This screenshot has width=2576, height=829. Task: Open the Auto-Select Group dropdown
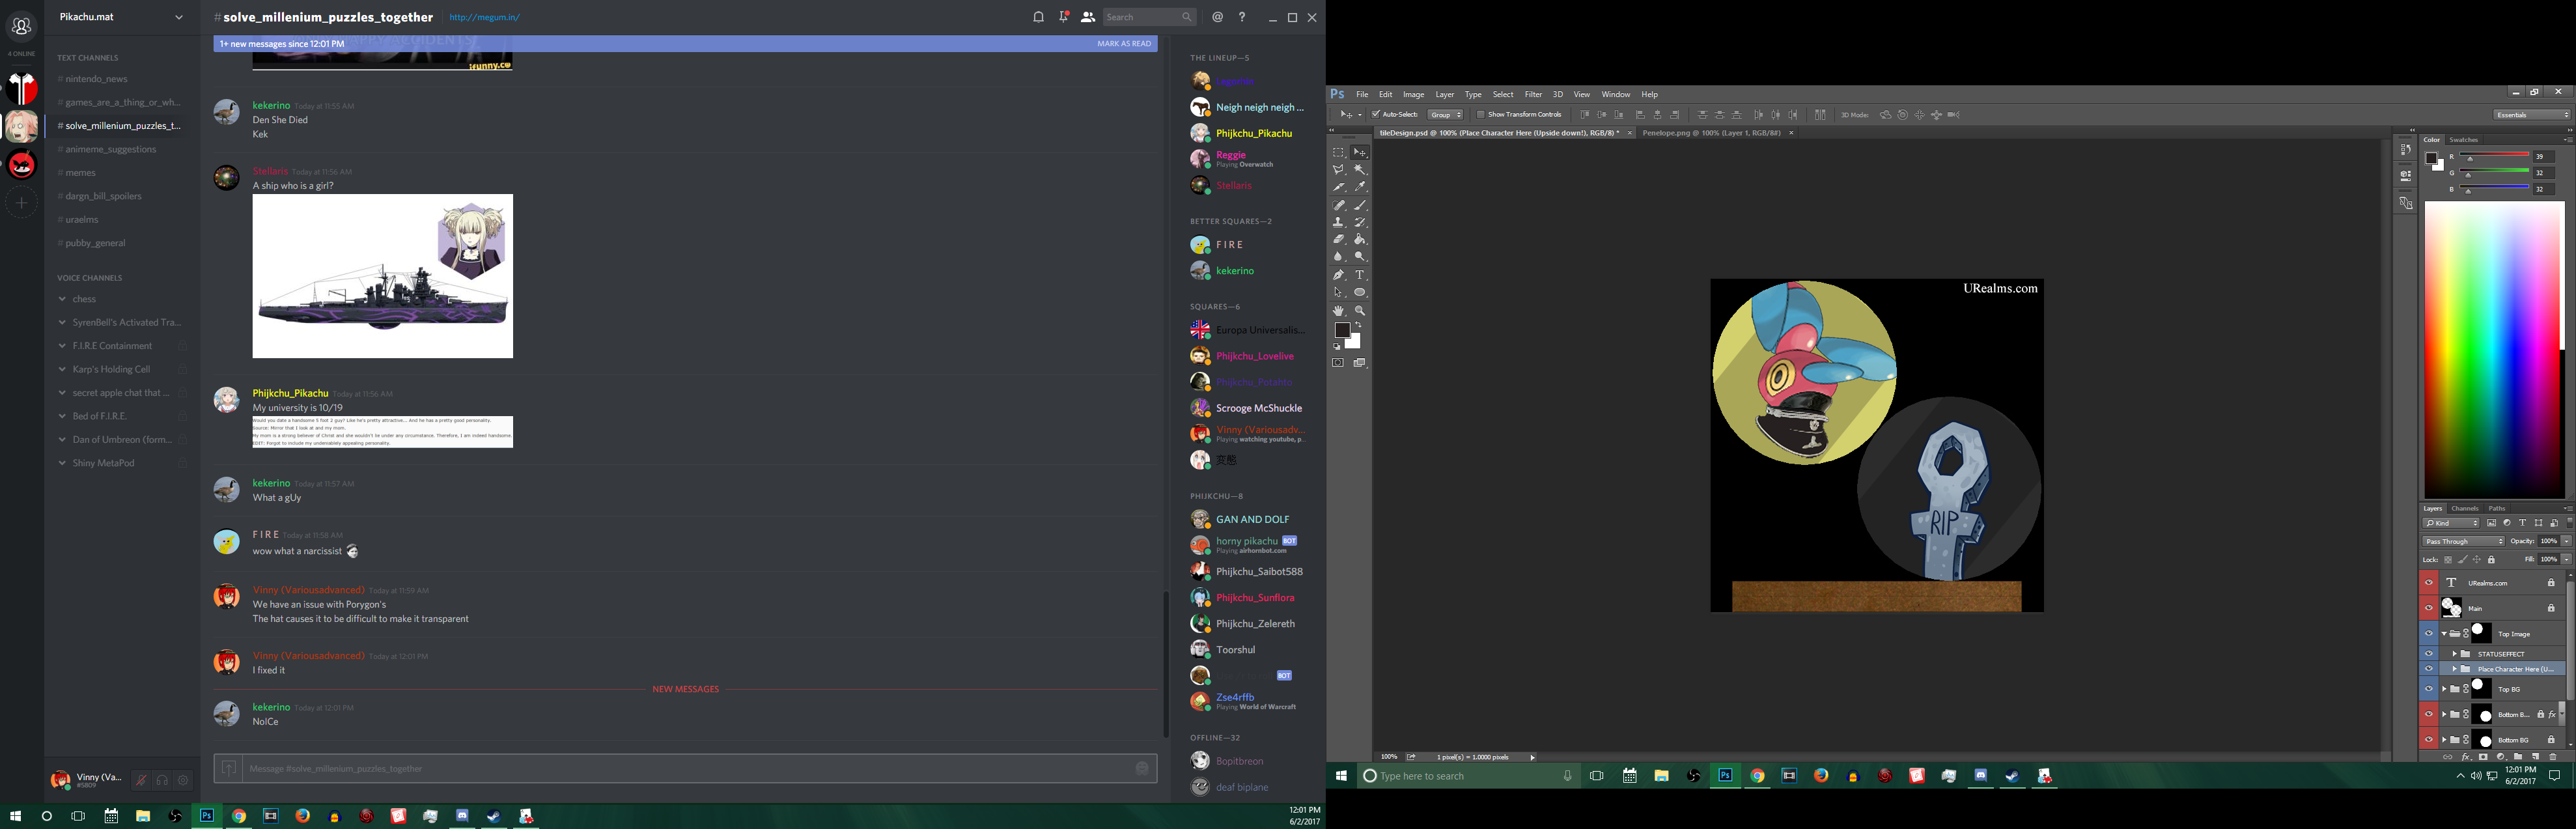pyautogui.click(x=1445, y=115)
